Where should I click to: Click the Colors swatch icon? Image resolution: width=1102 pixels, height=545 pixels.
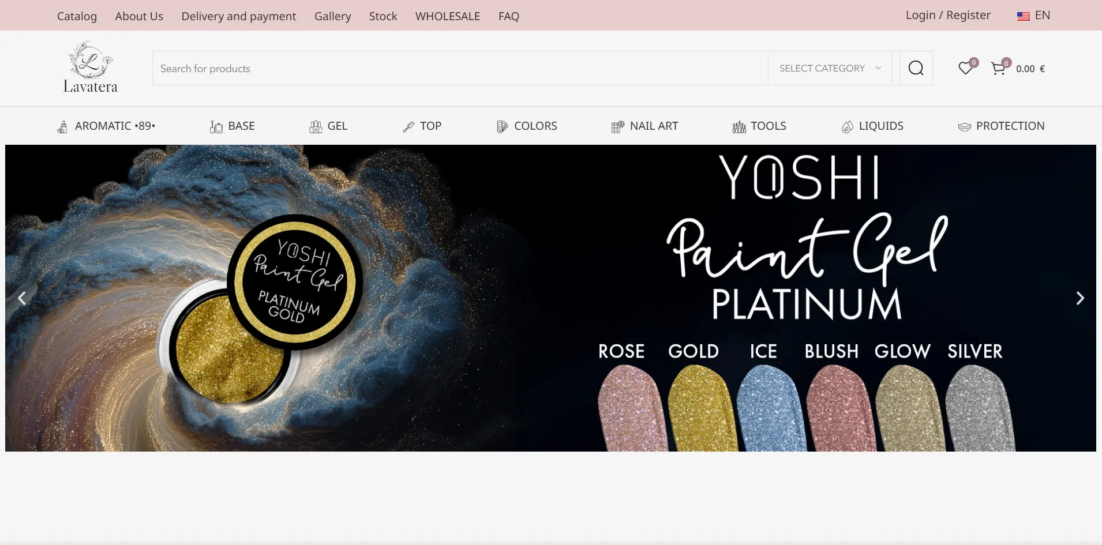tap(502, 126)
